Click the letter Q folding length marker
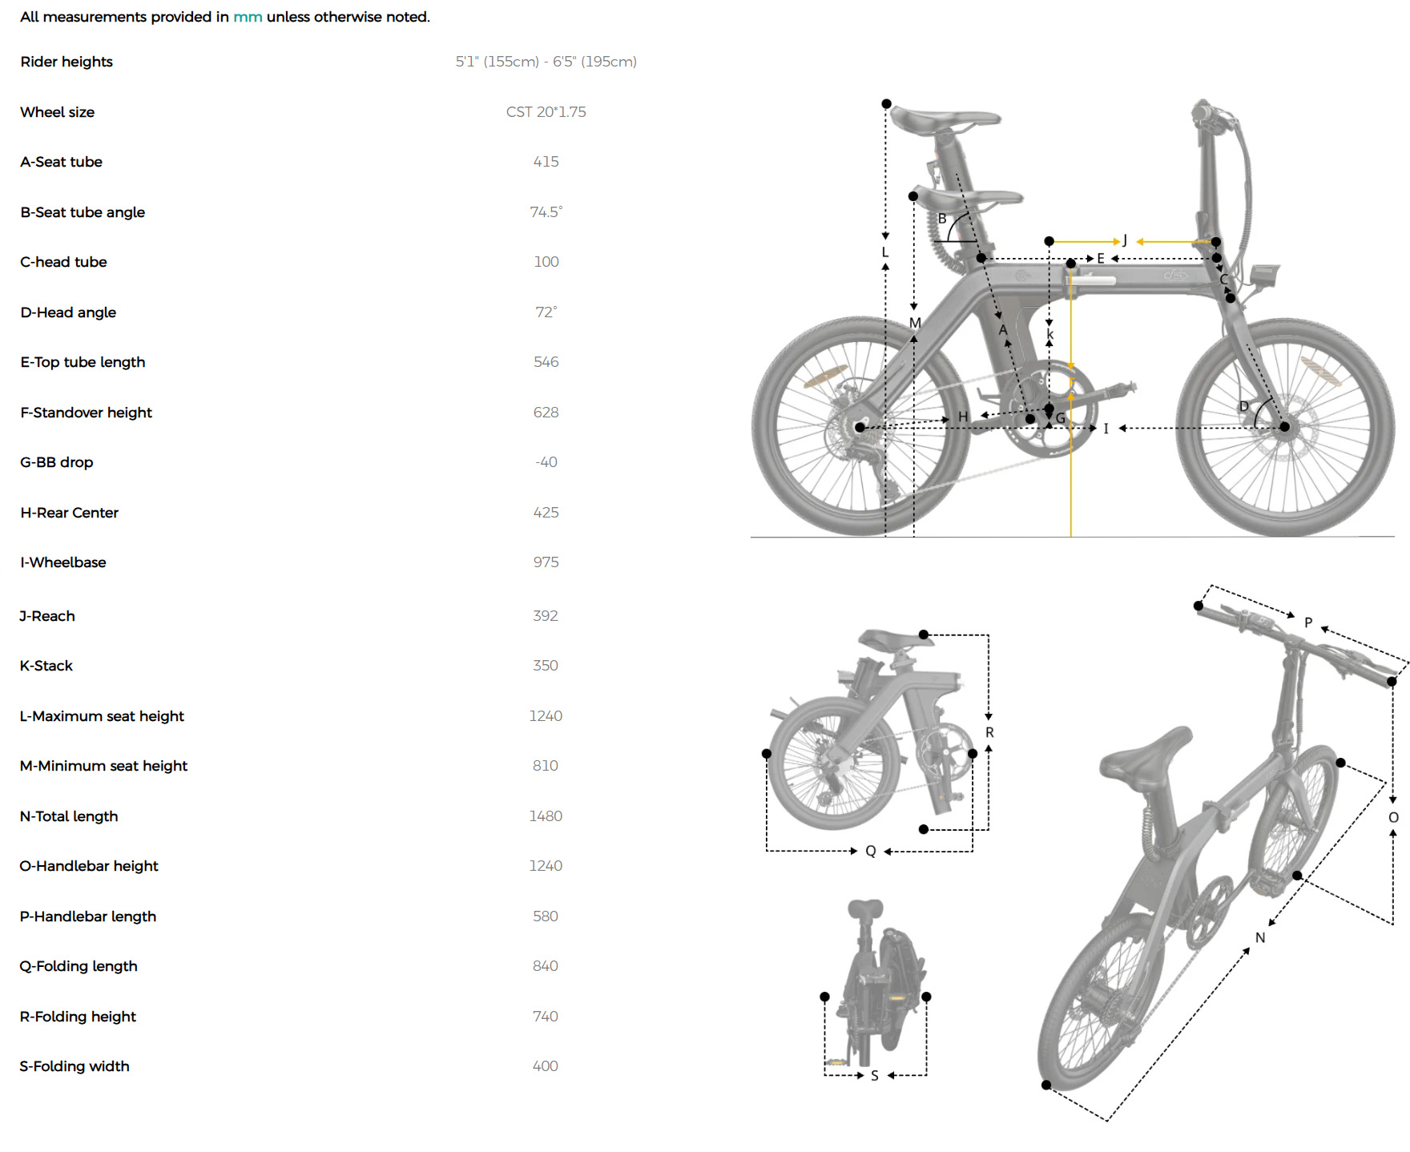 point(871,851)
